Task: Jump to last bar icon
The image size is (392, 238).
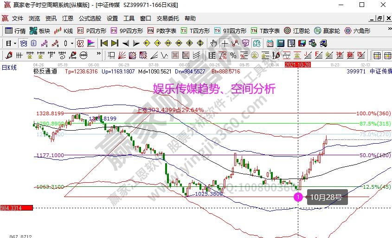Action: (x=115, y=44)
